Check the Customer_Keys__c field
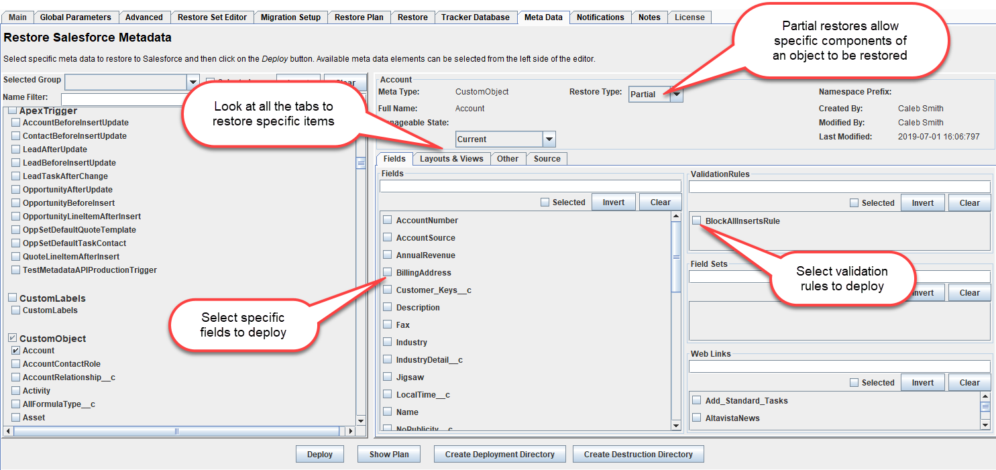 click(x=388, y=290)
